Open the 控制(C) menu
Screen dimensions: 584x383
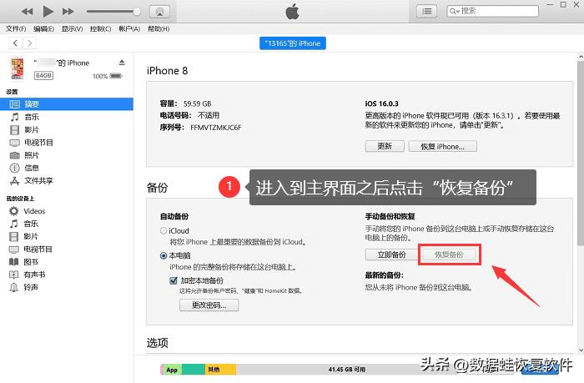101,28
